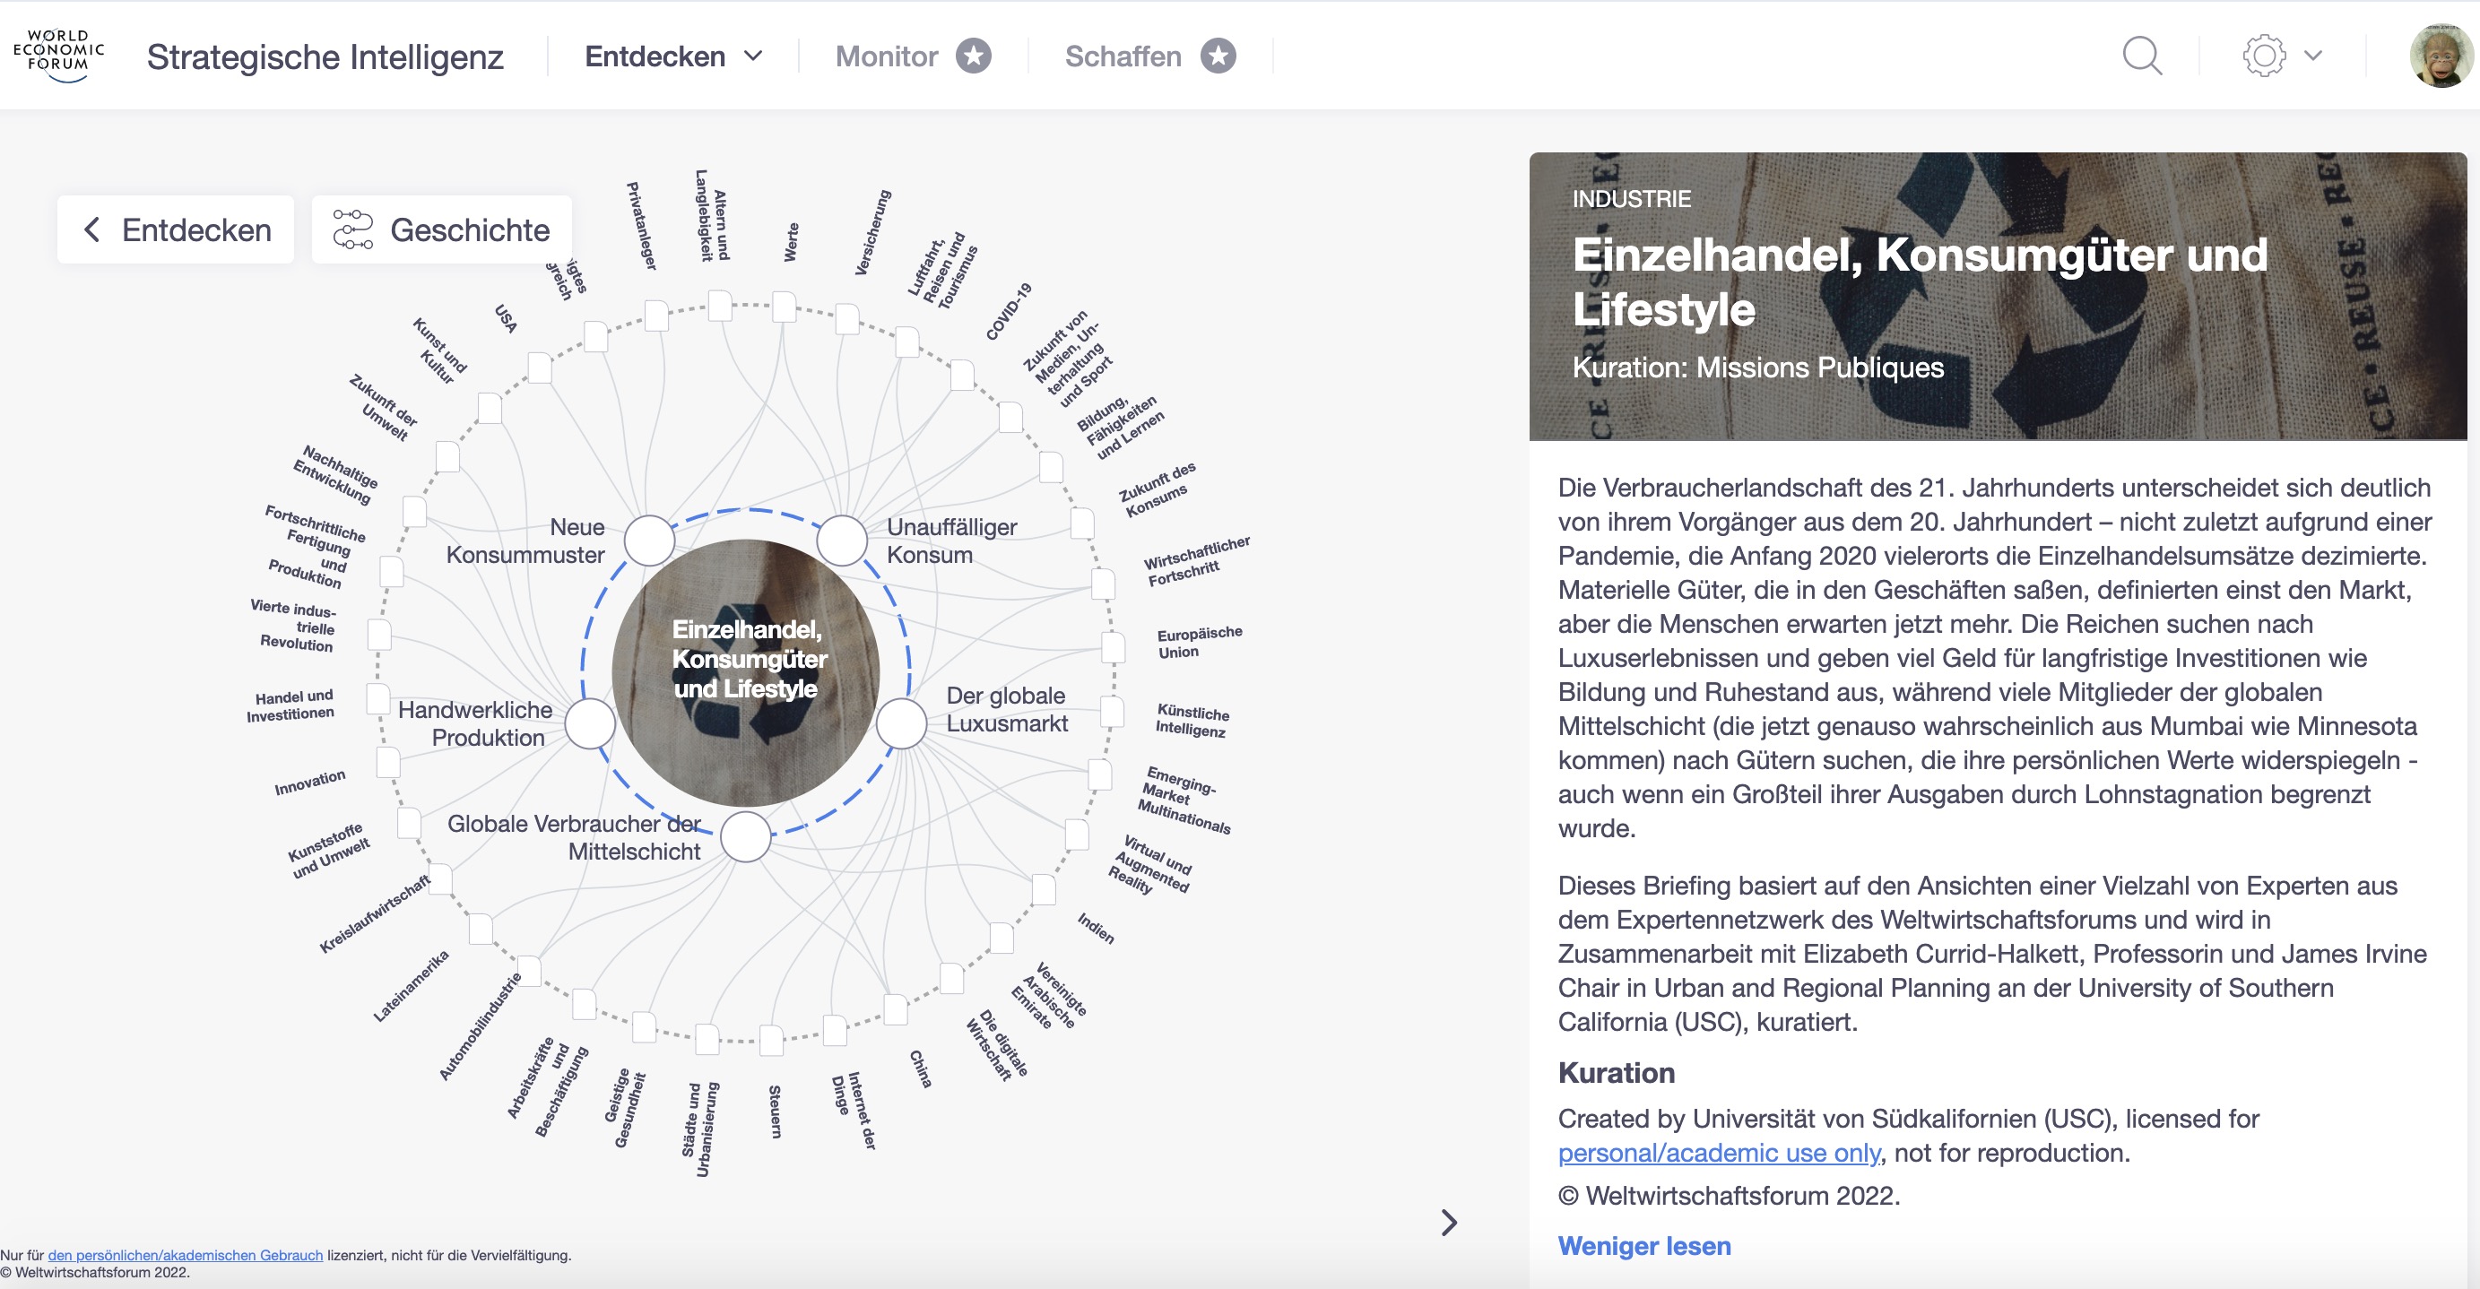Click the Geschichte flow icon
The image size is (2480, 1289).
pyautogui.click(x=352, y=229)
